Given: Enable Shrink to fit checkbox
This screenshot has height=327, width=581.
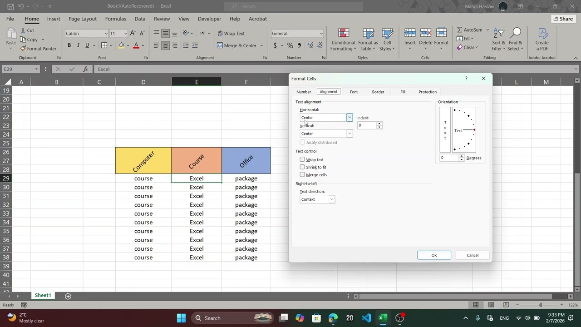Looking at the screenshot, I should pyautogui.click(x=302, y=167).
